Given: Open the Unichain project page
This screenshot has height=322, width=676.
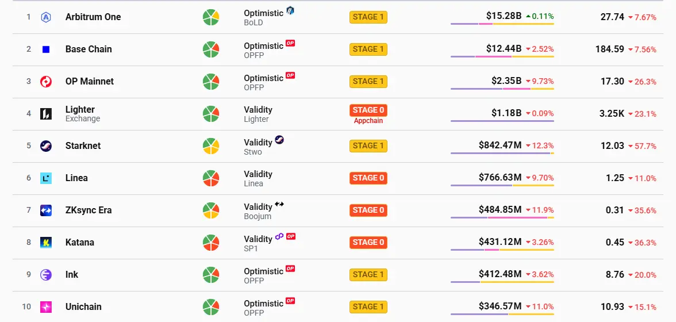Looking at the screenshot, I should (83, 307).
